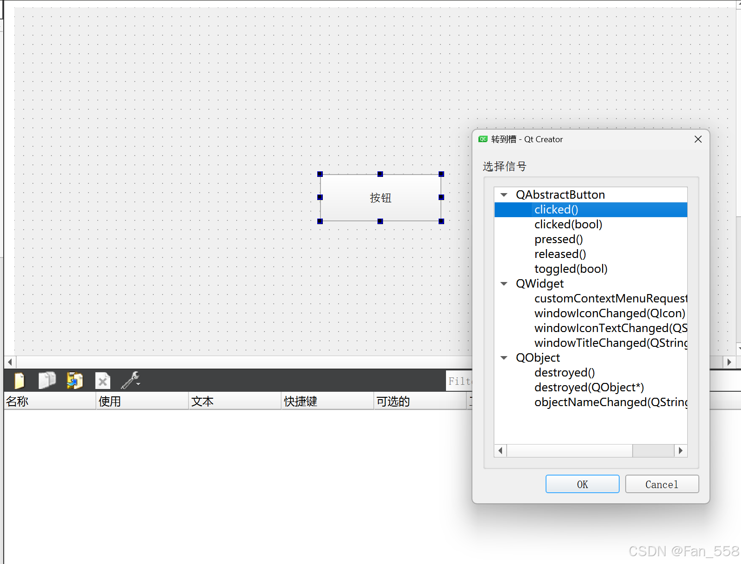The width and height of the screenshot is (741, 564).
Task: Select the windowIconTextChanged signal
Action: pos(591,328)
